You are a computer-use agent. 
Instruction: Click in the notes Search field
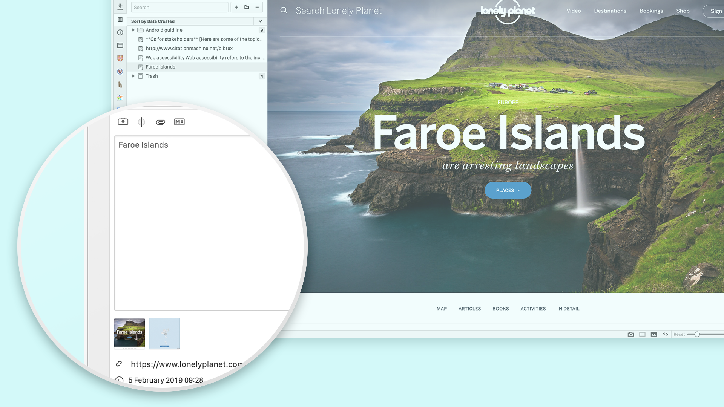click(x=179, y=7)
